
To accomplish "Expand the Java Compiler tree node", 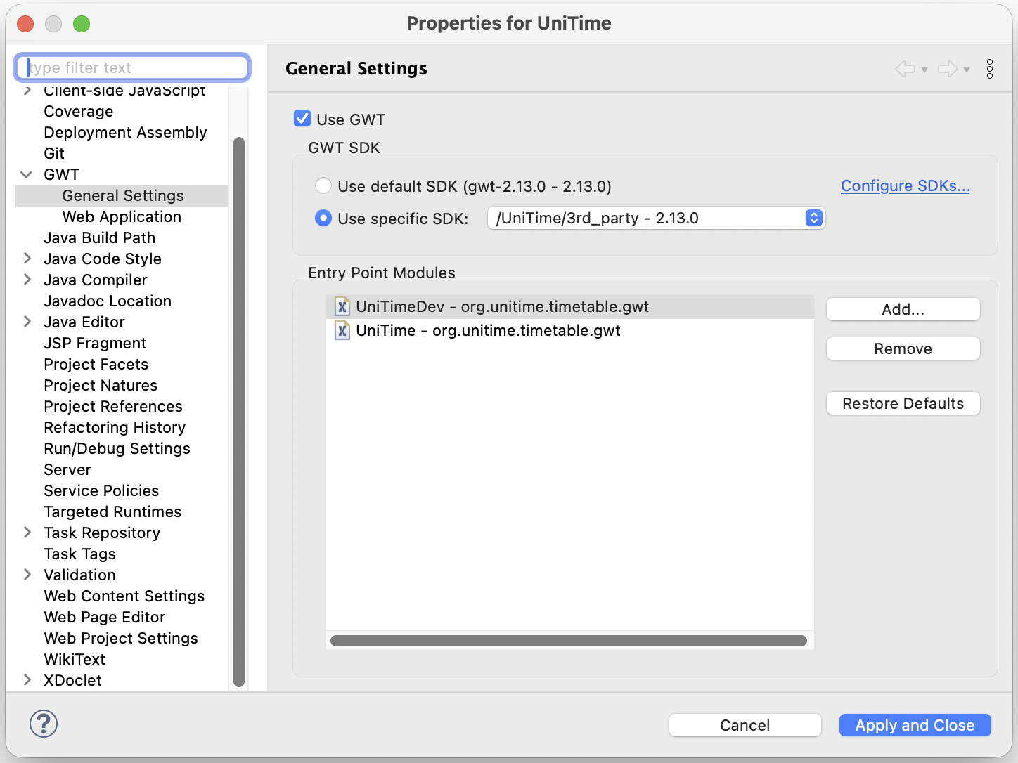I will (27, 280).
